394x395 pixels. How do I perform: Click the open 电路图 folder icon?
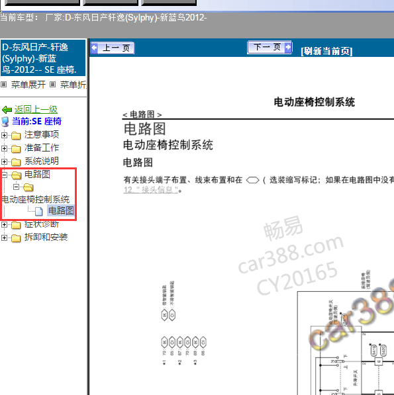pyautogui.click(x=17, y=175)
